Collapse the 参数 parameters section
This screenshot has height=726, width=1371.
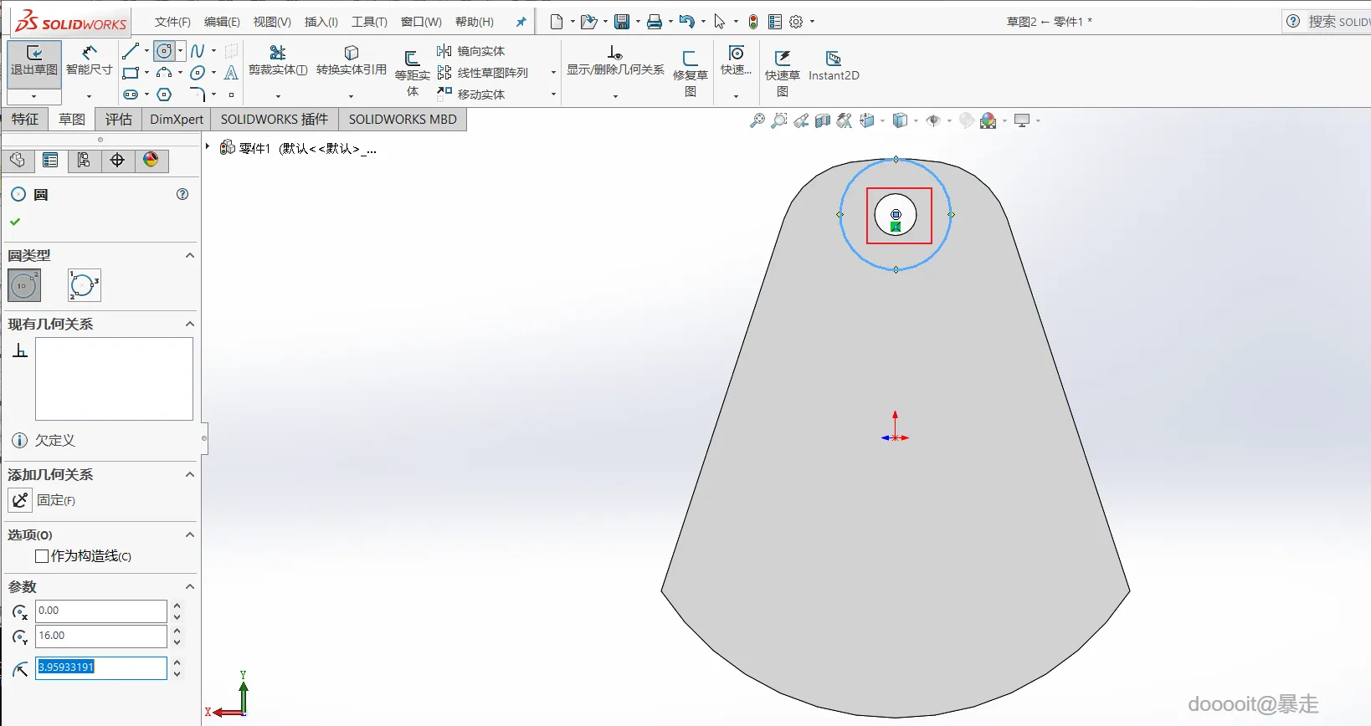[190, 587]
